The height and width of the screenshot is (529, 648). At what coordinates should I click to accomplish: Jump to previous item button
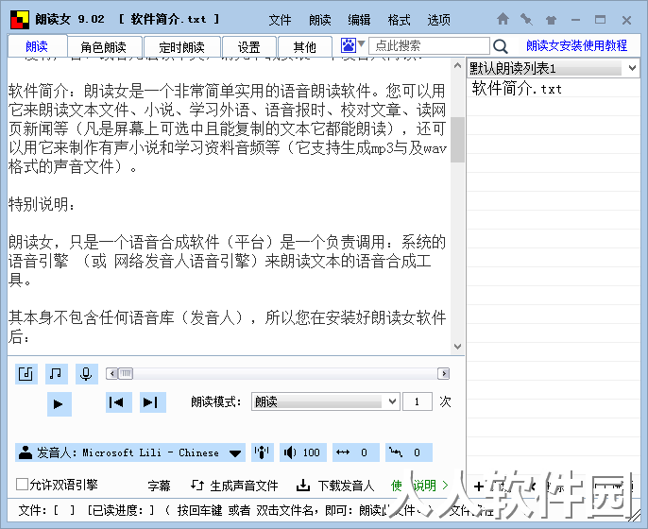point(119,402)
